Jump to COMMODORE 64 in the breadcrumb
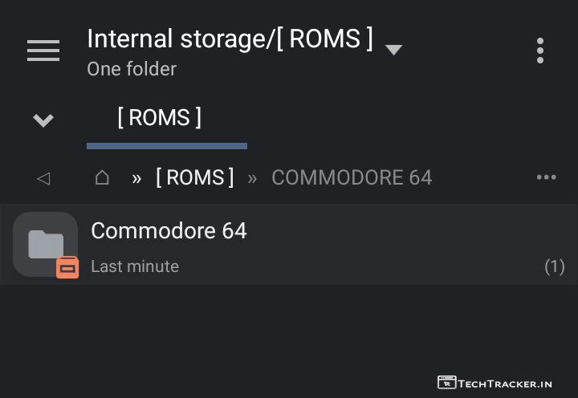 point(352,177)
